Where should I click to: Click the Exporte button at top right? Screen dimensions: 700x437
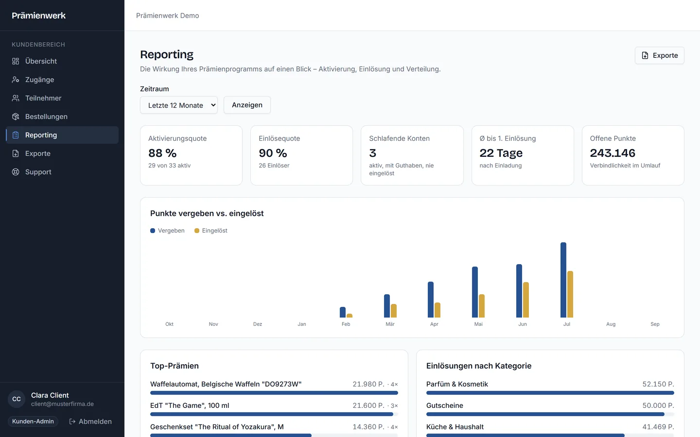pyautogui.click(x=660, y=55)
